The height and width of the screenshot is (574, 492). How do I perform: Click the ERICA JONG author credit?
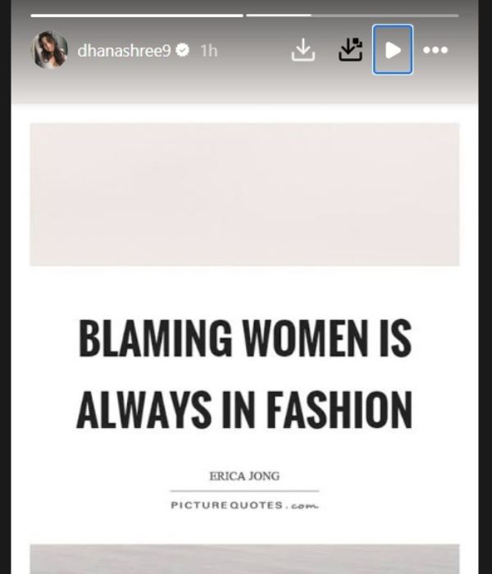pos(244,476)
